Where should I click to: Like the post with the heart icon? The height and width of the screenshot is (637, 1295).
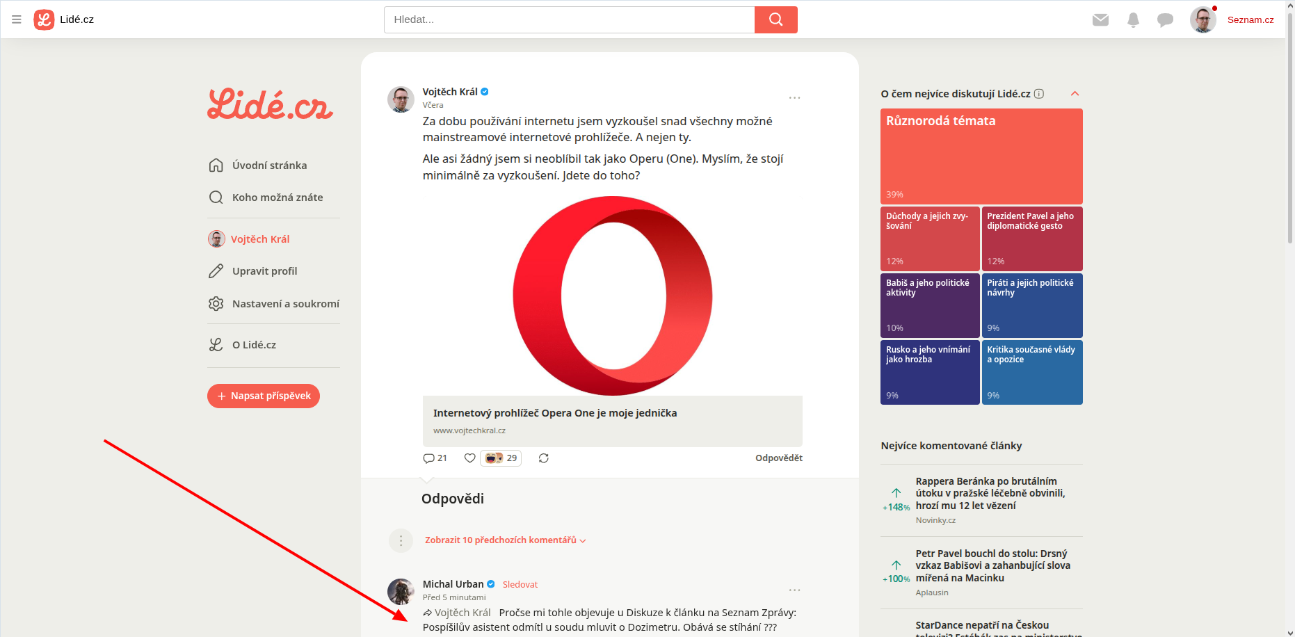(x=470, y=458)
